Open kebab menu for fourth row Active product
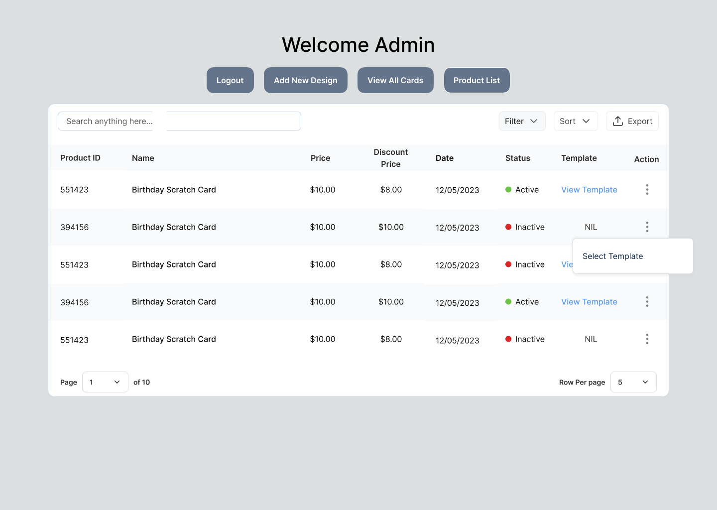Screen dimensions: 717x510 (647, 301)
